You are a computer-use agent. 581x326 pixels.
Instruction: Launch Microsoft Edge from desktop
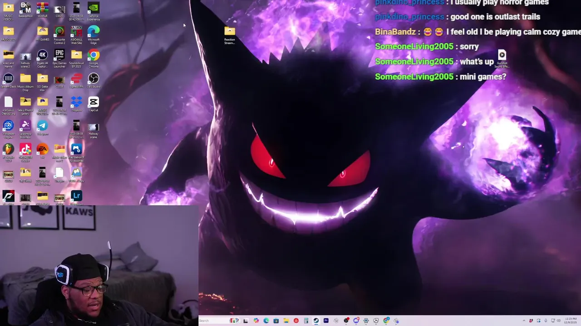(94, 35)
